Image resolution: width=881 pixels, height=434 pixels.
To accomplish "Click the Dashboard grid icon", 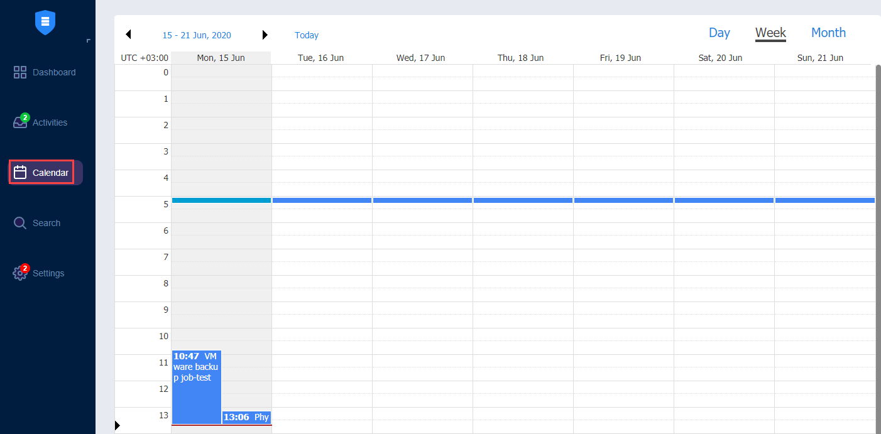I will pyautogui.click(x=20, y=72).
